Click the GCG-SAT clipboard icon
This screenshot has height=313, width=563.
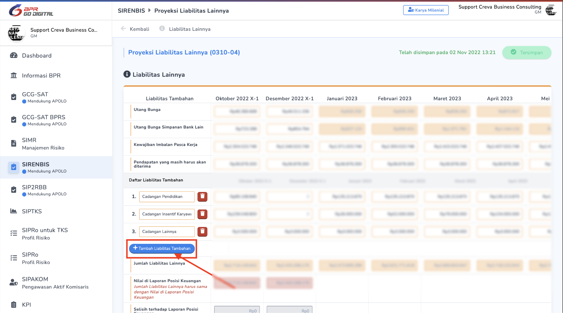[x=14, y=97]
